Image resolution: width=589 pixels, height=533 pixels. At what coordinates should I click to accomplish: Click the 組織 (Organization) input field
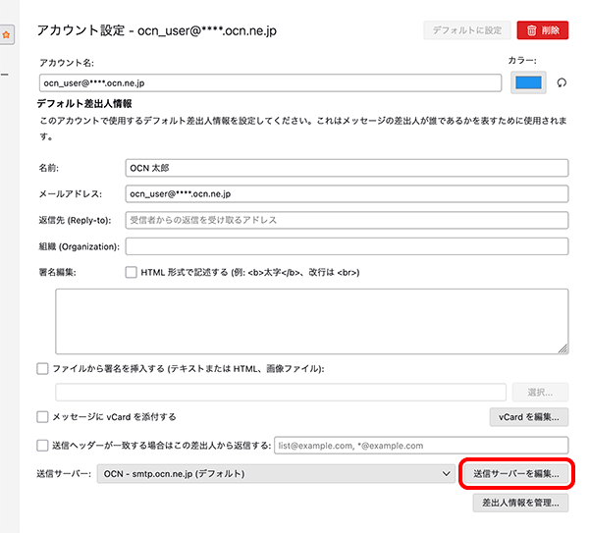point(347,245)
